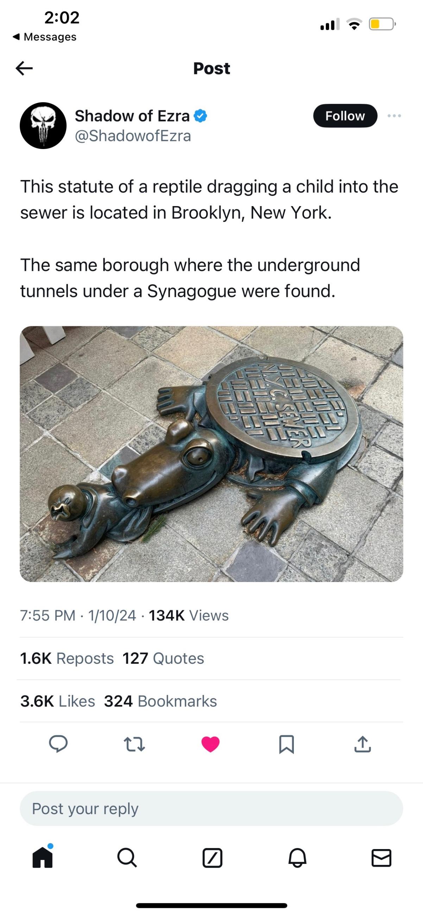
Task: Follow Shadow of Ezra account
Action: 345,116
